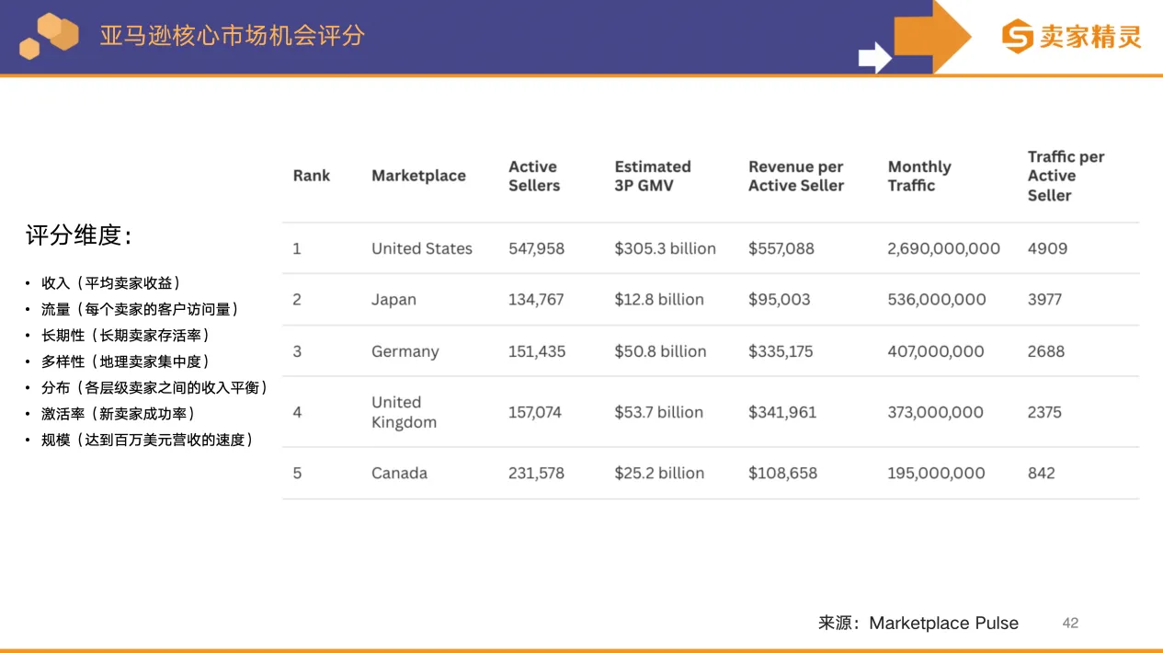Select the Marketplace column header
The height and width of the screenshot is (653, 1163).
click(418, 175)
